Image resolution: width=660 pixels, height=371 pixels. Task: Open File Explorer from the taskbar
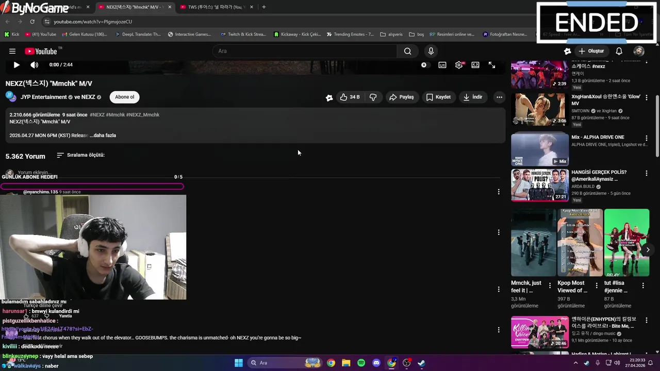[x=346, y=363]
